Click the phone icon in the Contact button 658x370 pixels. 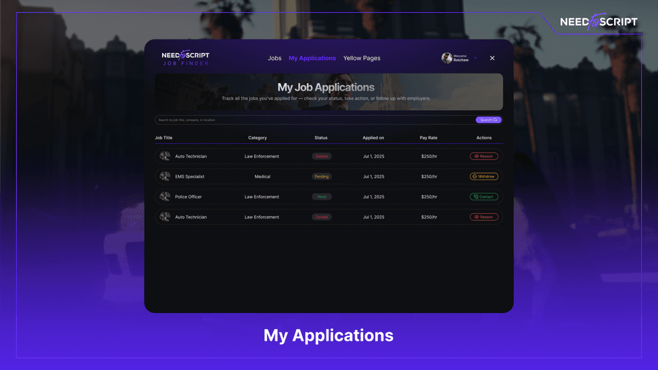(476, 197)
